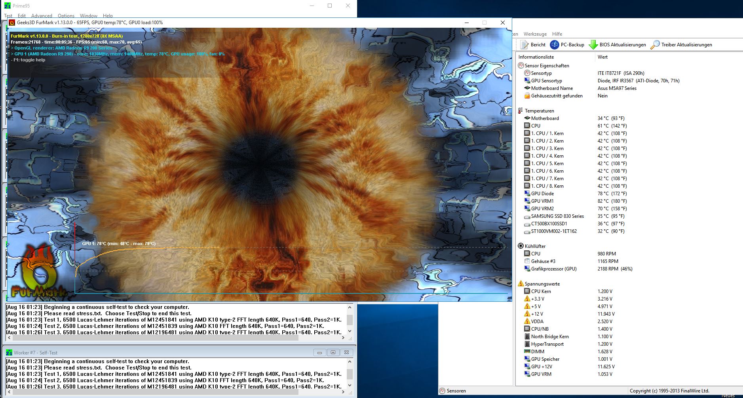The image size is (743, 398).
Task: Click scroll-down arrow in Worker #7 log
Action: click(350, 385)
